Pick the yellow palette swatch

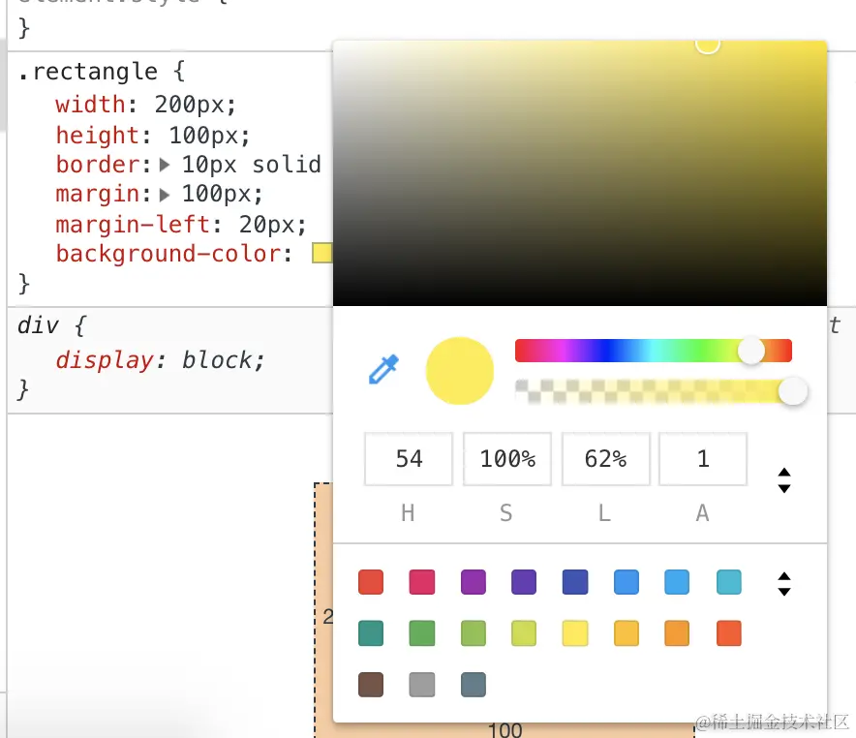coord(575,633)
